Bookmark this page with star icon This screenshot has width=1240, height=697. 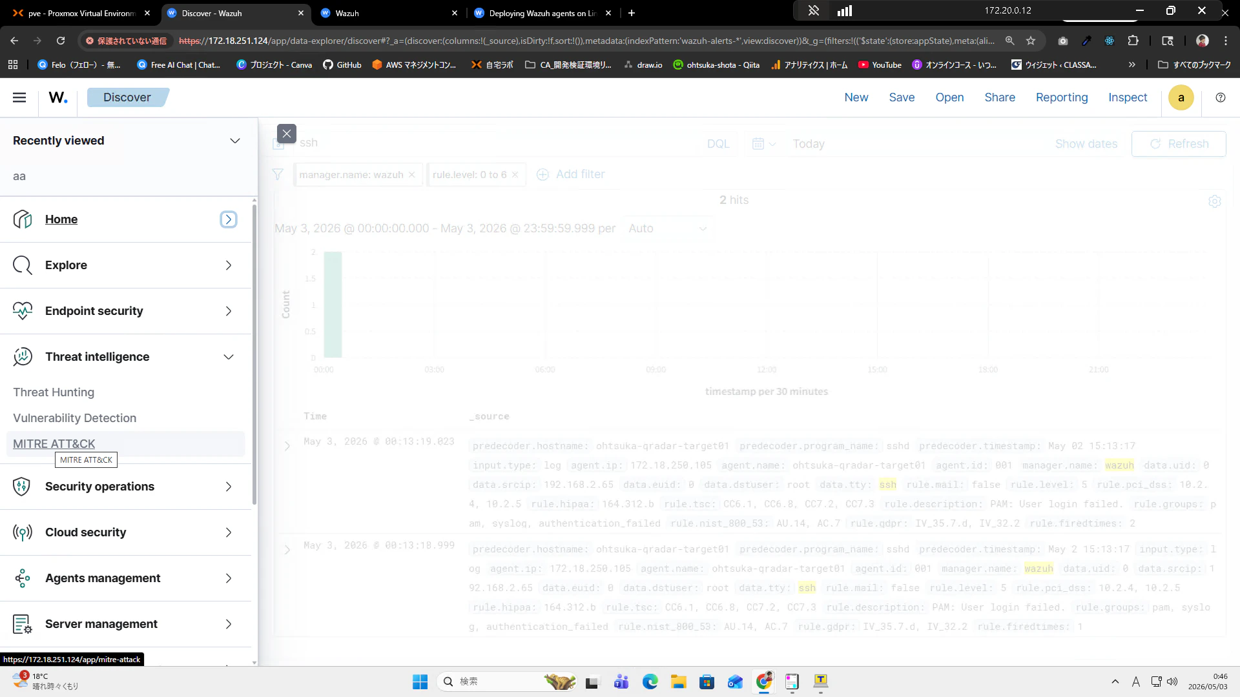pos(1031,41)
